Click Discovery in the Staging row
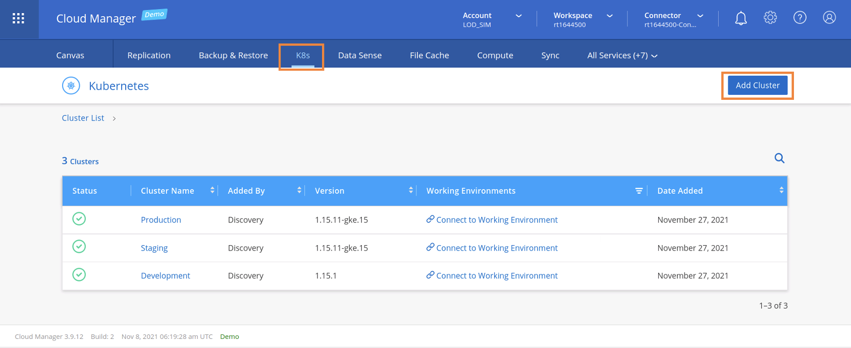The height and width of the screenshot is (348, 851). (x=246, y=248)
